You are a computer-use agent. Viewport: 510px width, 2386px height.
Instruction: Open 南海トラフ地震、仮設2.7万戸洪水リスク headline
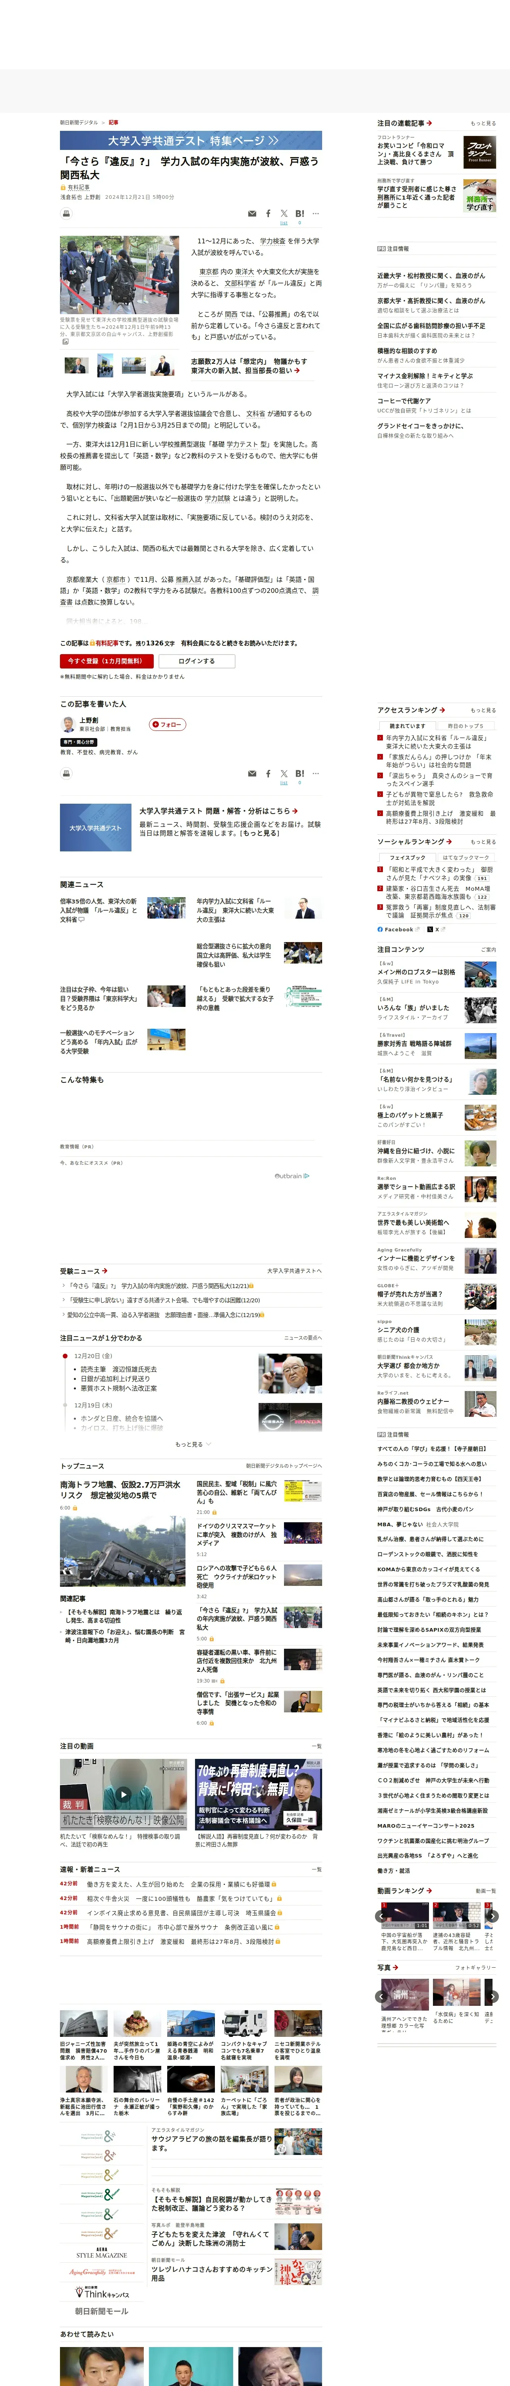120,1489
